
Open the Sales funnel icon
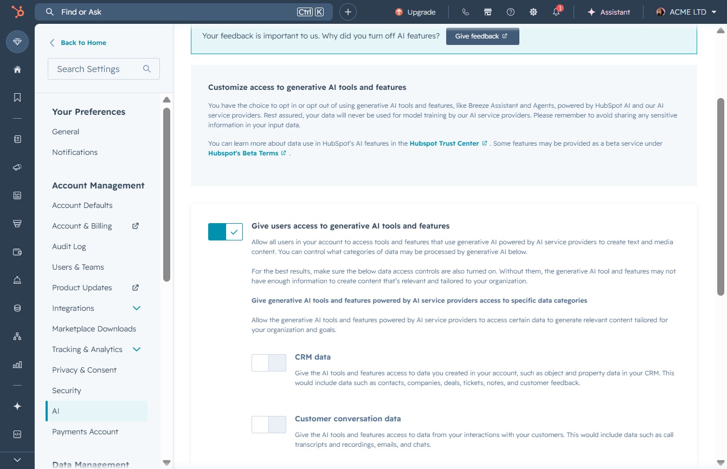point(17,224)
